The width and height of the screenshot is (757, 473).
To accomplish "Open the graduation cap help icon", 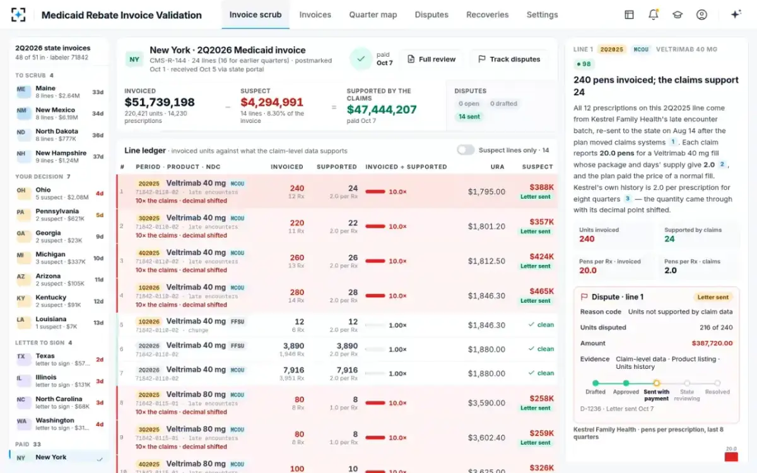I will [x=678, y=15].
